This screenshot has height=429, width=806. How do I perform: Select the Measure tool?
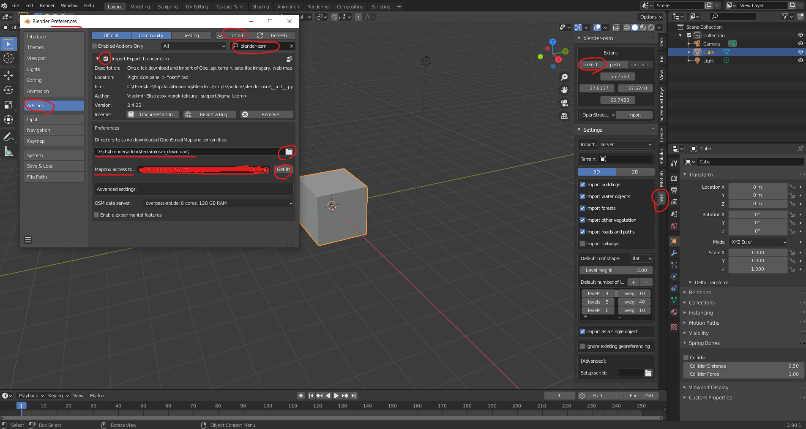[x=8, y=152]
